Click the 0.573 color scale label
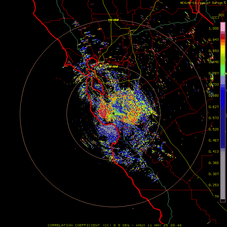227x227 pixels. click(214, 118)
